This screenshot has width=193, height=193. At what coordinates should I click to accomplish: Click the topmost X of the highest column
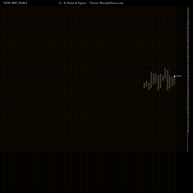165,69
